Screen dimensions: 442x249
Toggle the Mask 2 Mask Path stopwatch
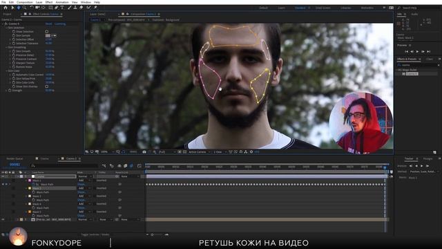tap(33, 192)
